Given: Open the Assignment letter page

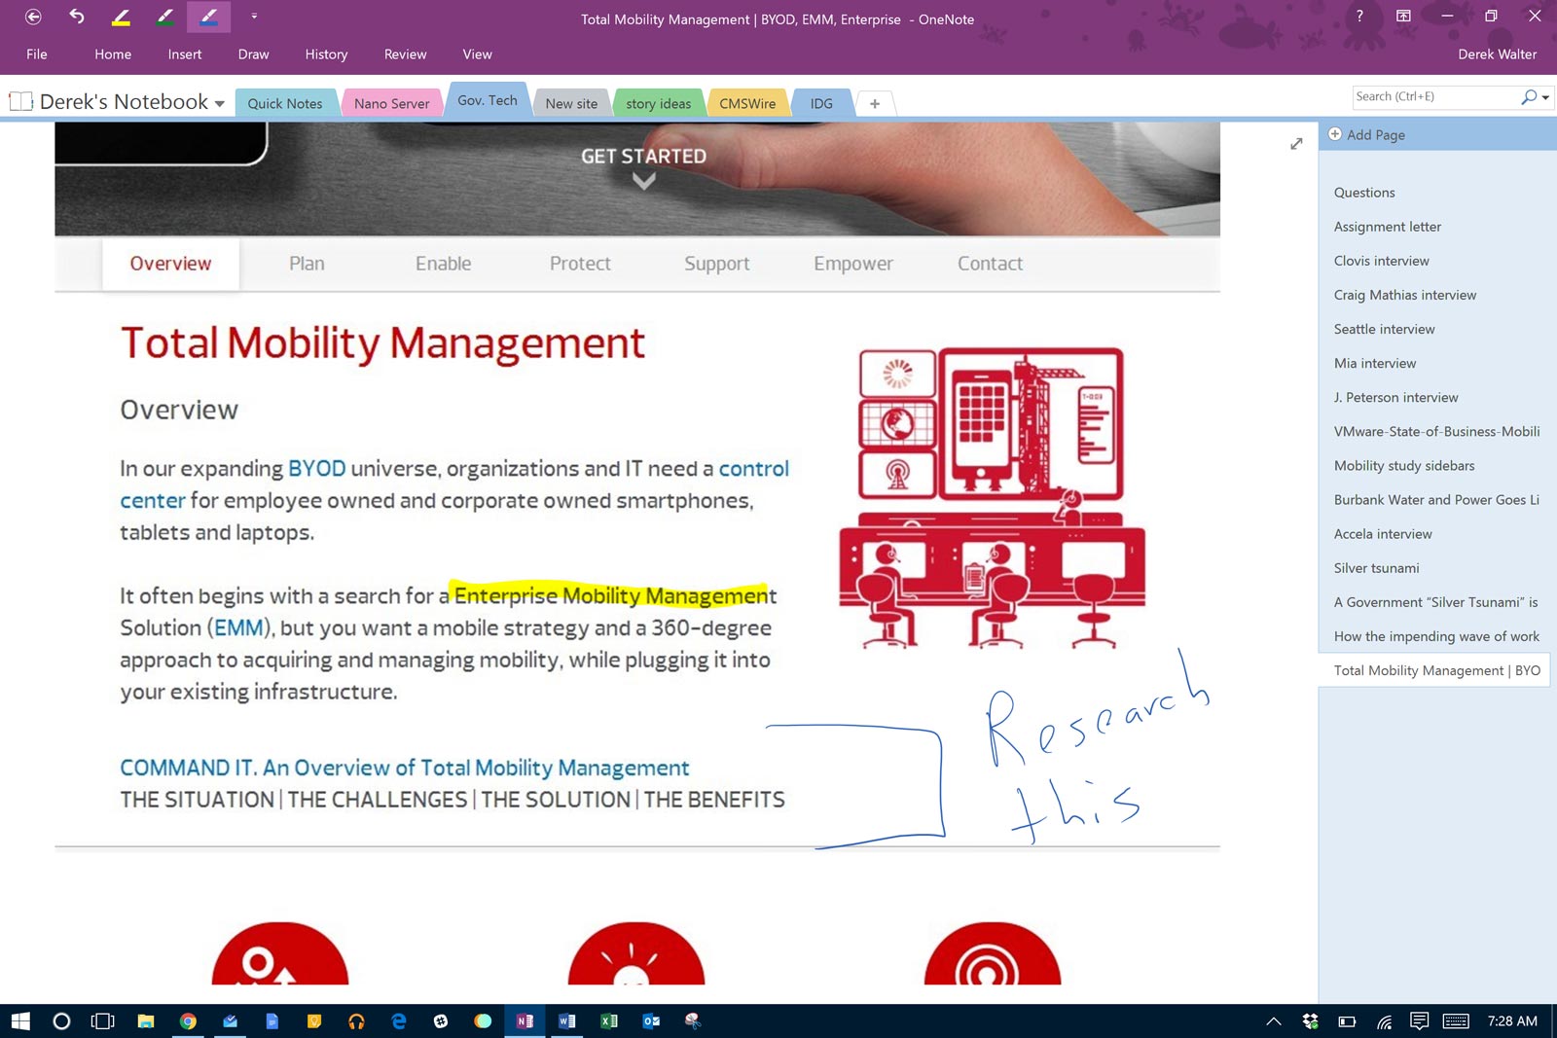Looking at the screenshot, I should tap(1434, 227).
